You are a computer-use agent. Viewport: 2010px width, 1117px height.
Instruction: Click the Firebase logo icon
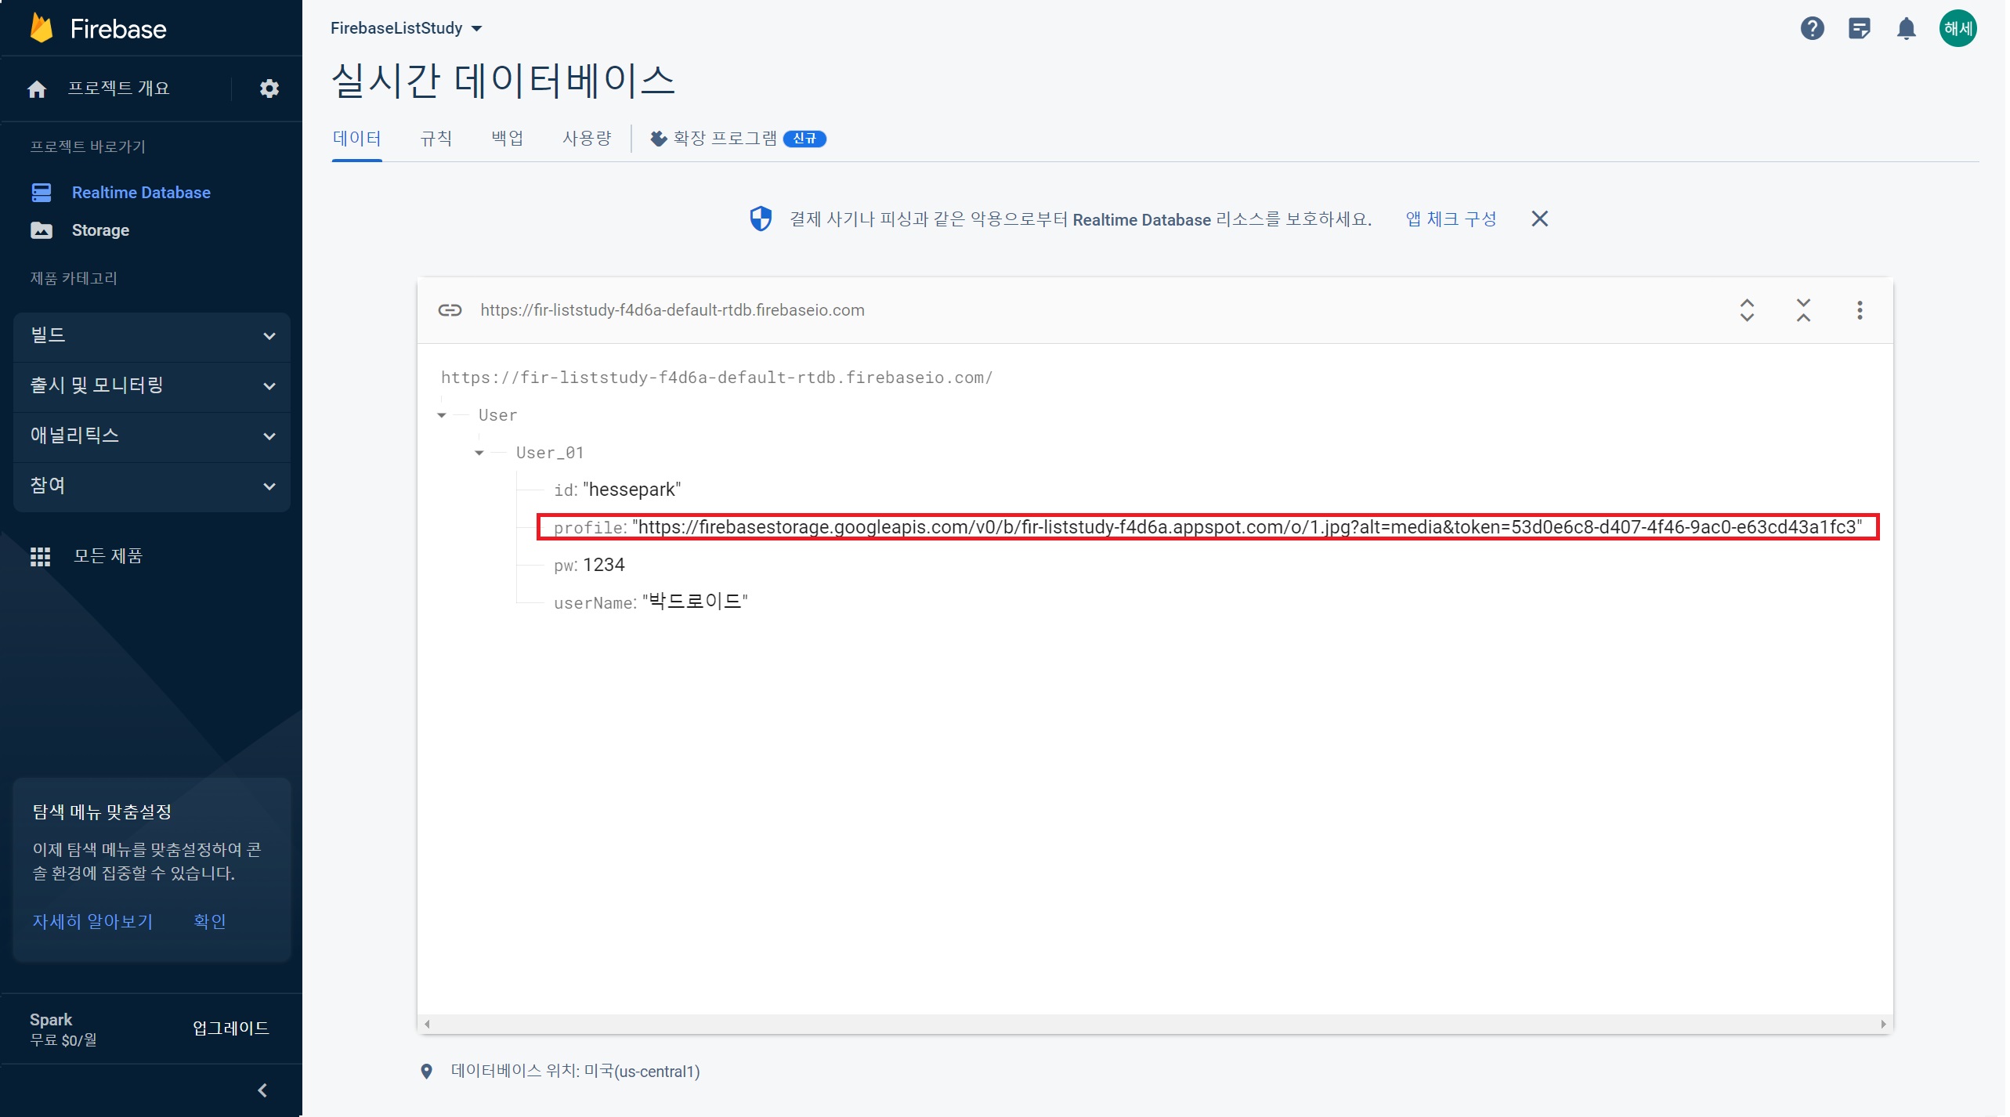41,28
